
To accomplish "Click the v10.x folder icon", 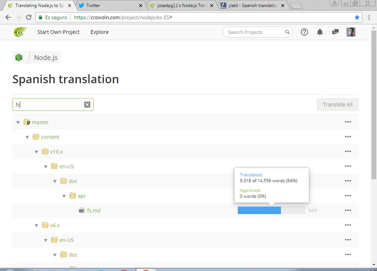I will tap(45, 152).
